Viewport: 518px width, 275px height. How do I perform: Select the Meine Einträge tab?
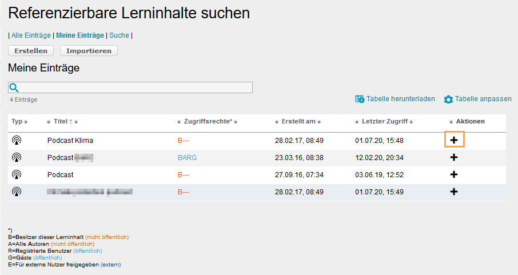pyautogui.click(x=80, y=35)
